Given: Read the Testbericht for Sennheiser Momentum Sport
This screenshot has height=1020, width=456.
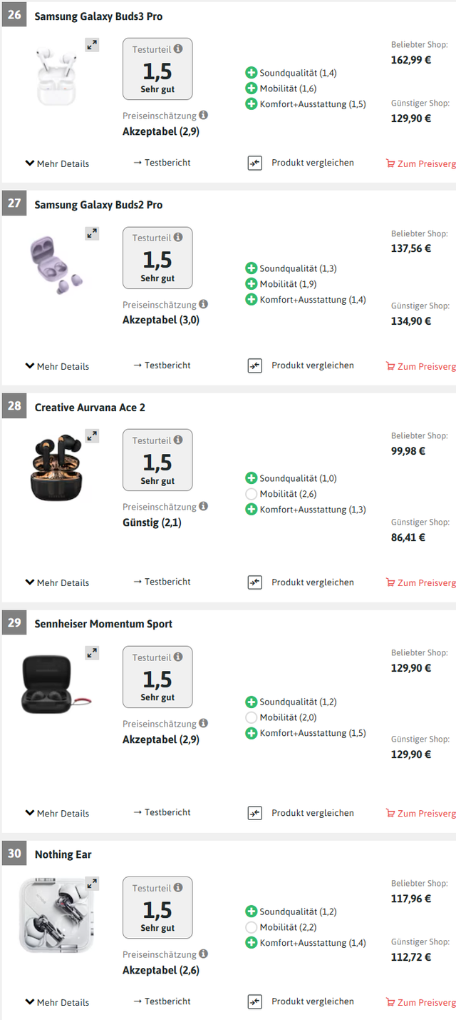Looking at the screenshot, I should pyautogui.click(x=162, y=812).
